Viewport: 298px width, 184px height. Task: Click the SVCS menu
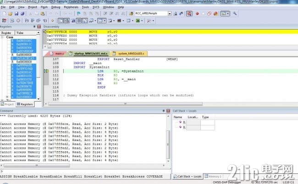[x=96, y=7]
